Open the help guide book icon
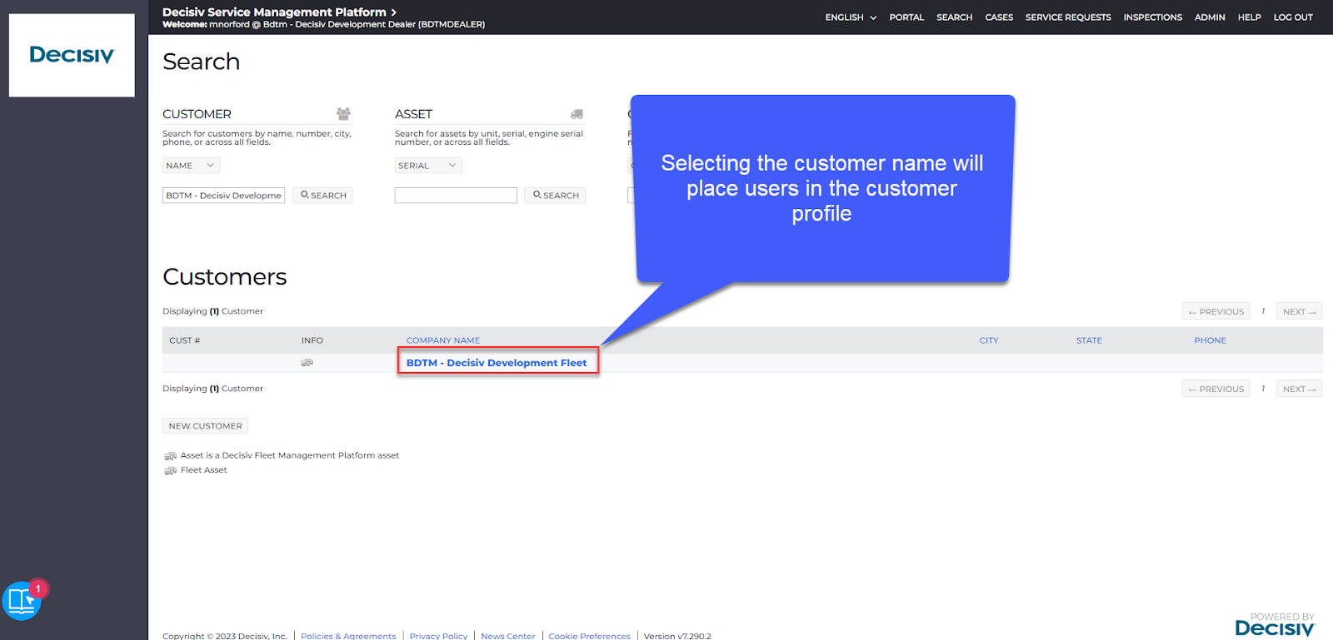Image resolution: width=1333 pixels, height=640 pixels. [22, 601]
